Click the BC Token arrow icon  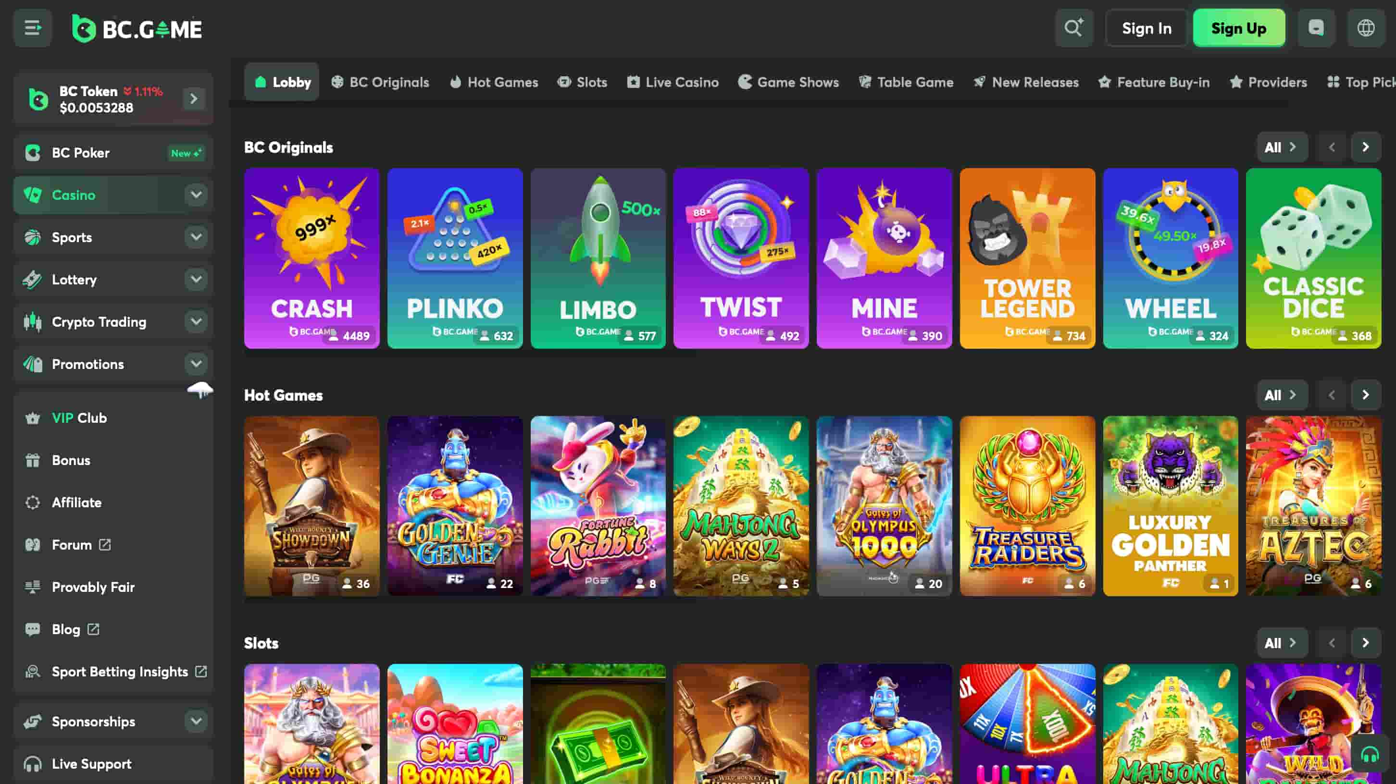pos(194,98)
